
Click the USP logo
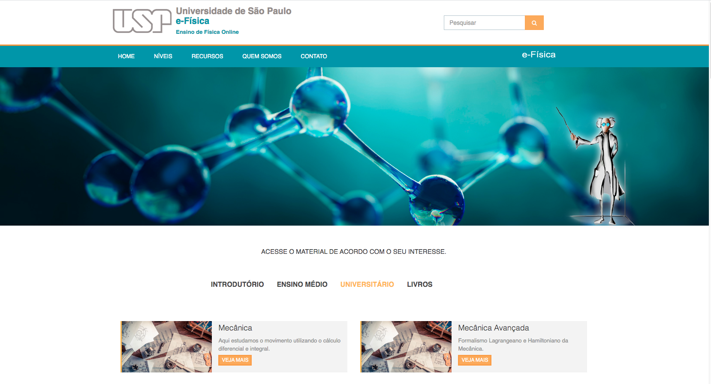(x=142, y=21)
